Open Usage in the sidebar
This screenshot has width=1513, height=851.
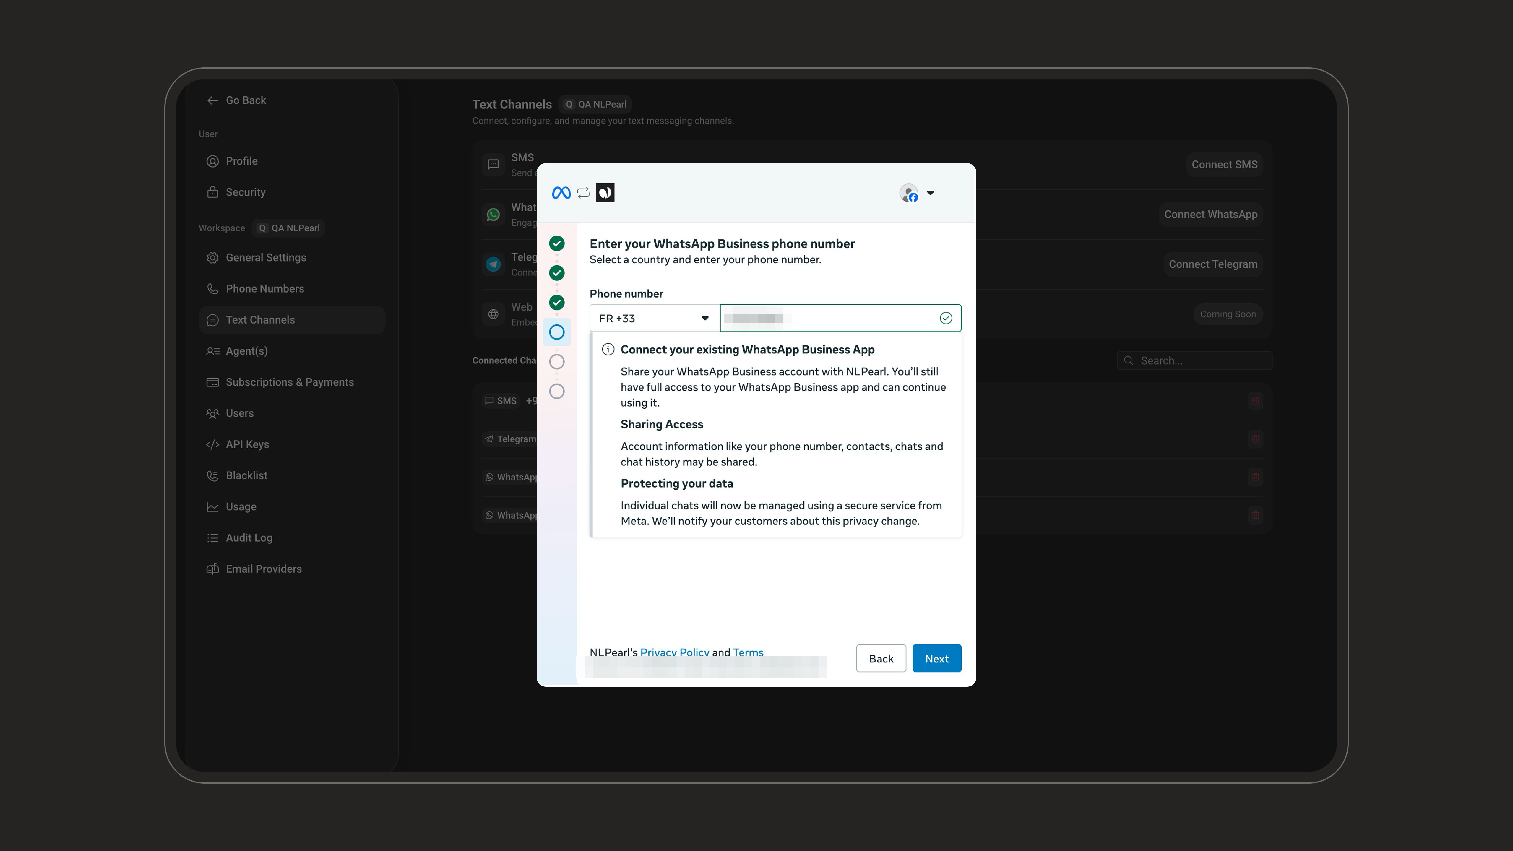[291, 506]
